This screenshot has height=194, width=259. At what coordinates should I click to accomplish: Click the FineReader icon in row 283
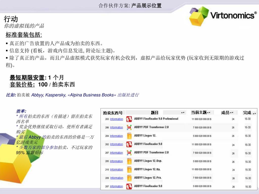pyautogui.click(x=129, y=119)
